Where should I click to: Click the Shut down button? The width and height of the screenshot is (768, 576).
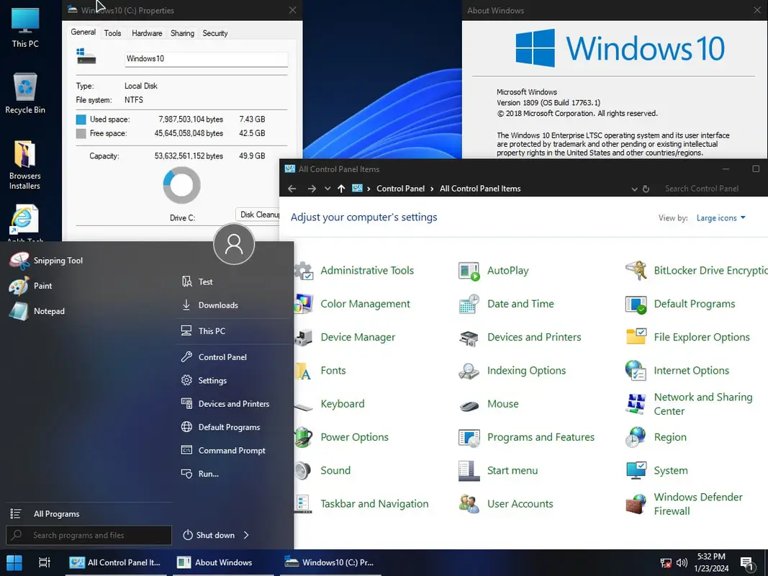(209, 535)
